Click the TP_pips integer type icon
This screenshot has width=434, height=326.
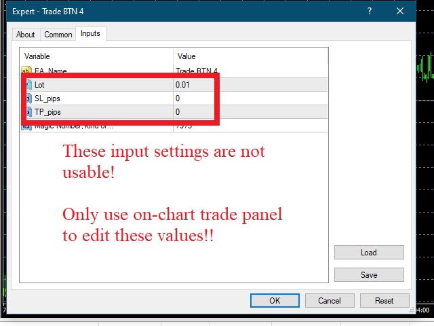28,112
